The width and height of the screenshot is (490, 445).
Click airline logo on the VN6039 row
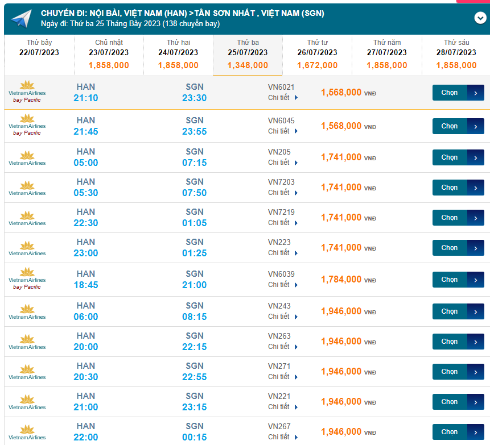tap(27, 279)
